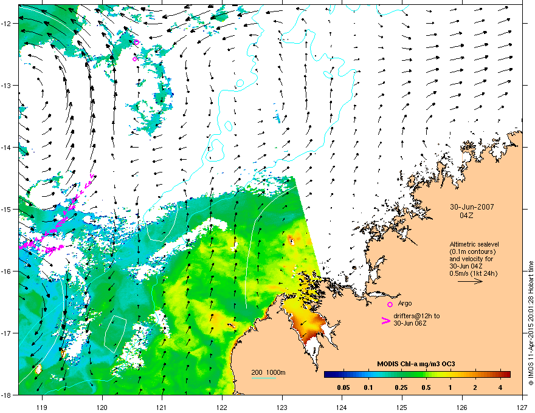Viewport: 535px width, 413px height.
Task: Click the cyan bathymetry legend line
Action: 263,378
